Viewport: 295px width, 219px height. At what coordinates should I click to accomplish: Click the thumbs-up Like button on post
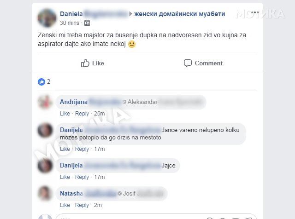[x=92, y=63]
